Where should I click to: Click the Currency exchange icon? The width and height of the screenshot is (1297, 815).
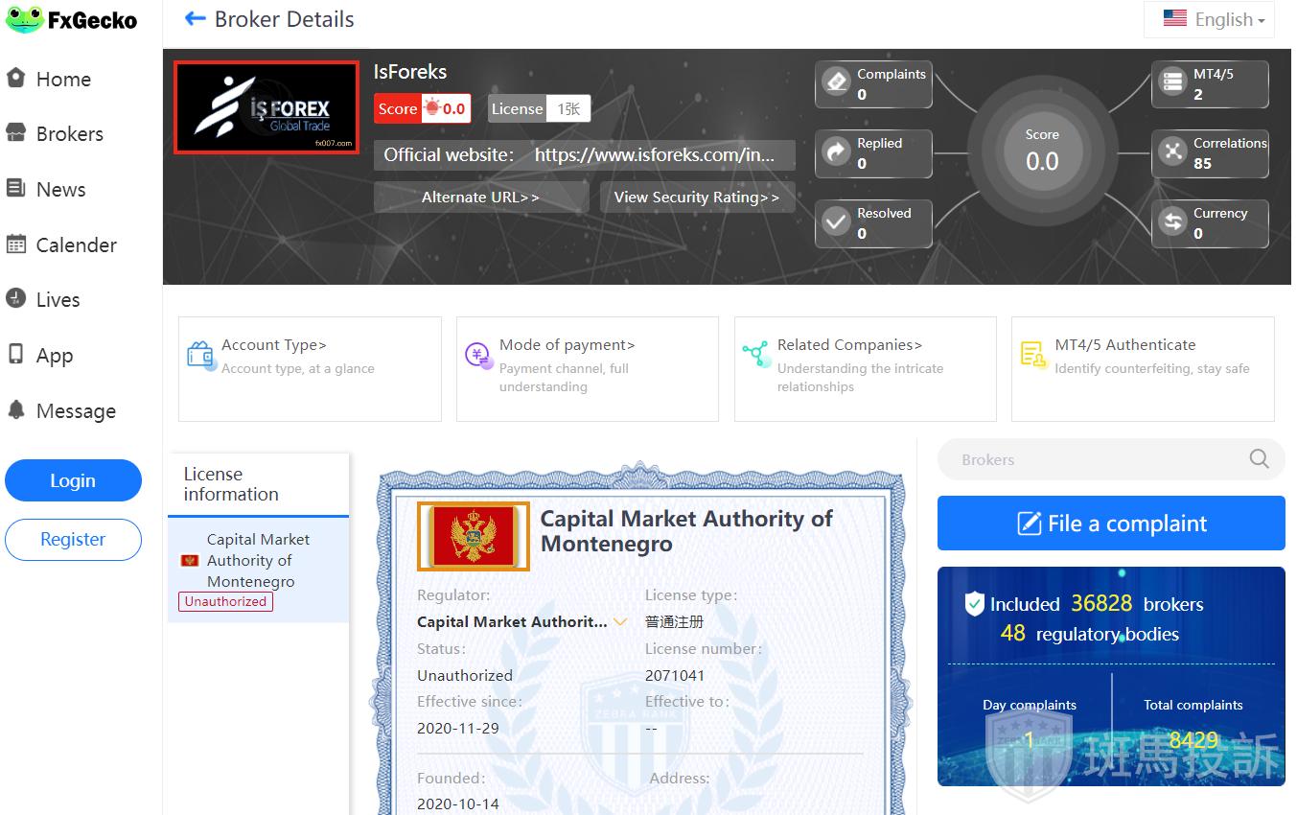(1172, 222)
